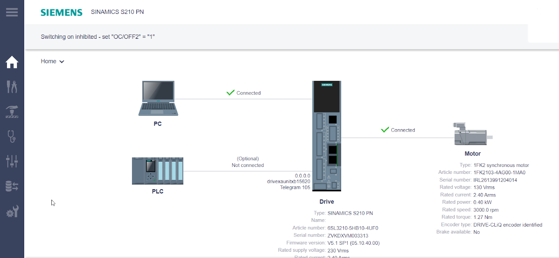Viewport: 559px width, 258px height.
Task: Click the 'Switching on inhibited' status message
Action: [98, 37]
